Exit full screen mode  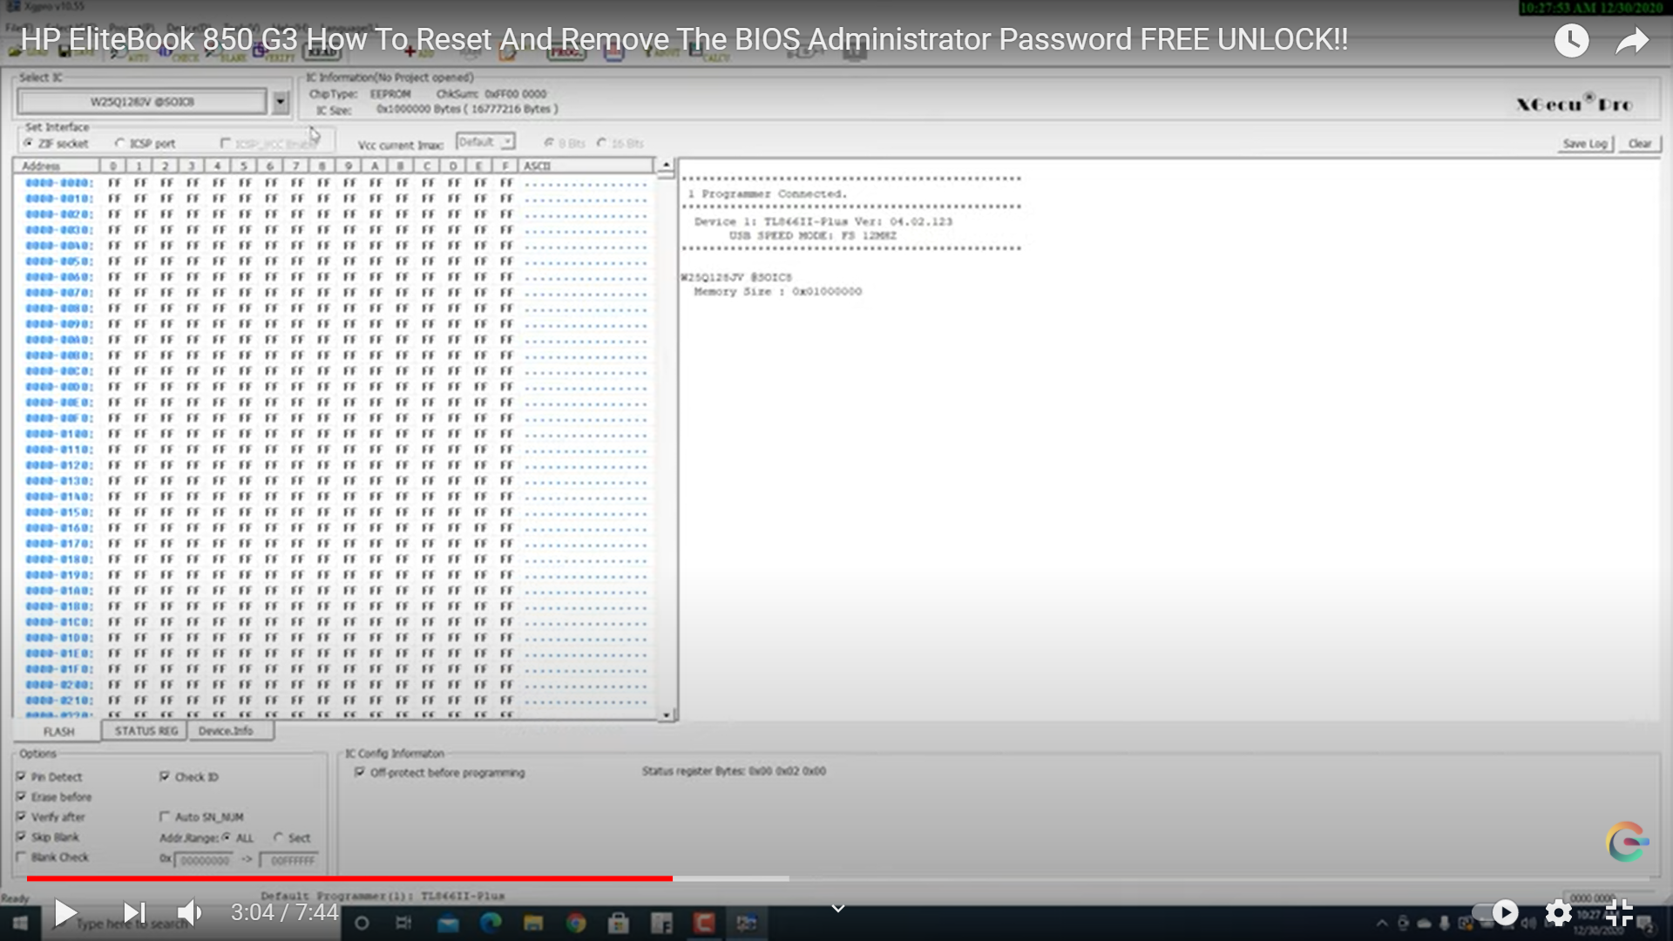click(x=1620, y=912)
